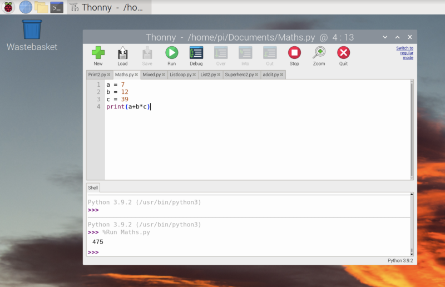Close the List2.py tab
The image size is (445, 287).
tap(219, 75)
